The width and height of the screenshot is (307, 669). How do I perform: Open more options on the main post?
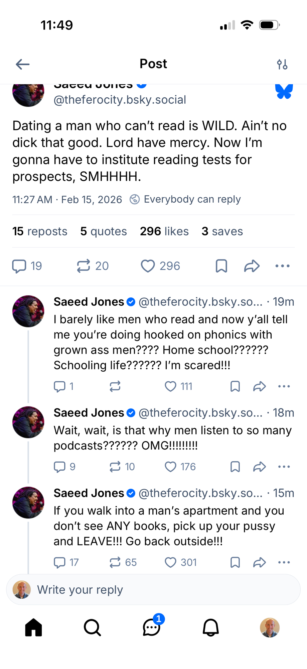coord(283,266)
